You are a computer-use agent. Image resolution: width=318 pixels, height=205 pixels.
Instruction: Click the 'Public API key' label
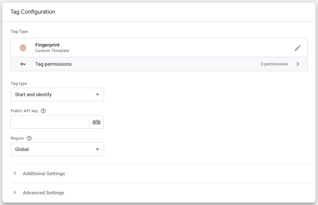(24, 111)
